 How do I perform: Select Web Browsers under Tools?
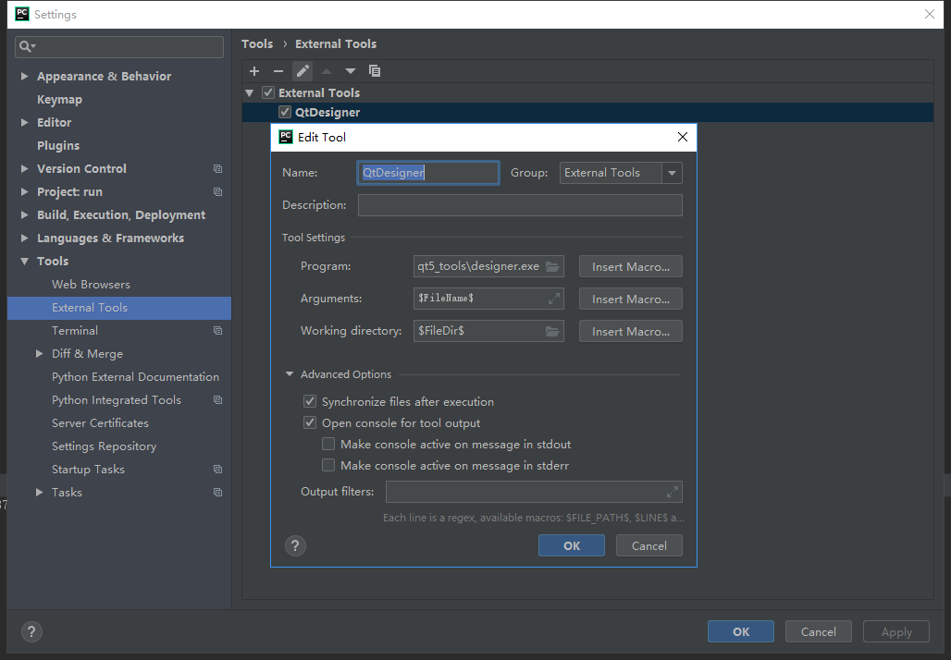91,284
